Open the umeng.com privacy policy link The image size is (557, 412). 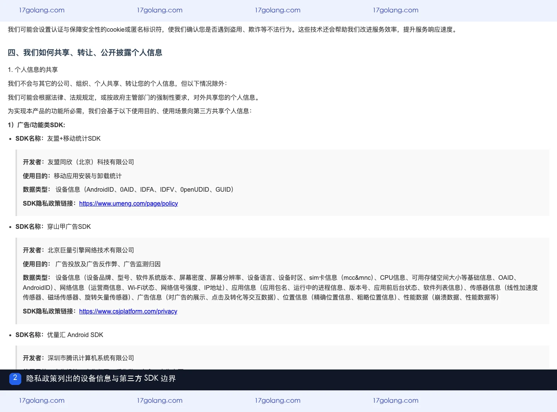128,203
